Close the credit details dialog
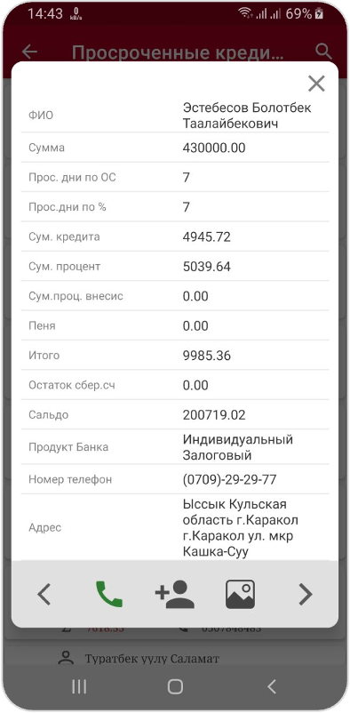 click(x=316, y=84)
